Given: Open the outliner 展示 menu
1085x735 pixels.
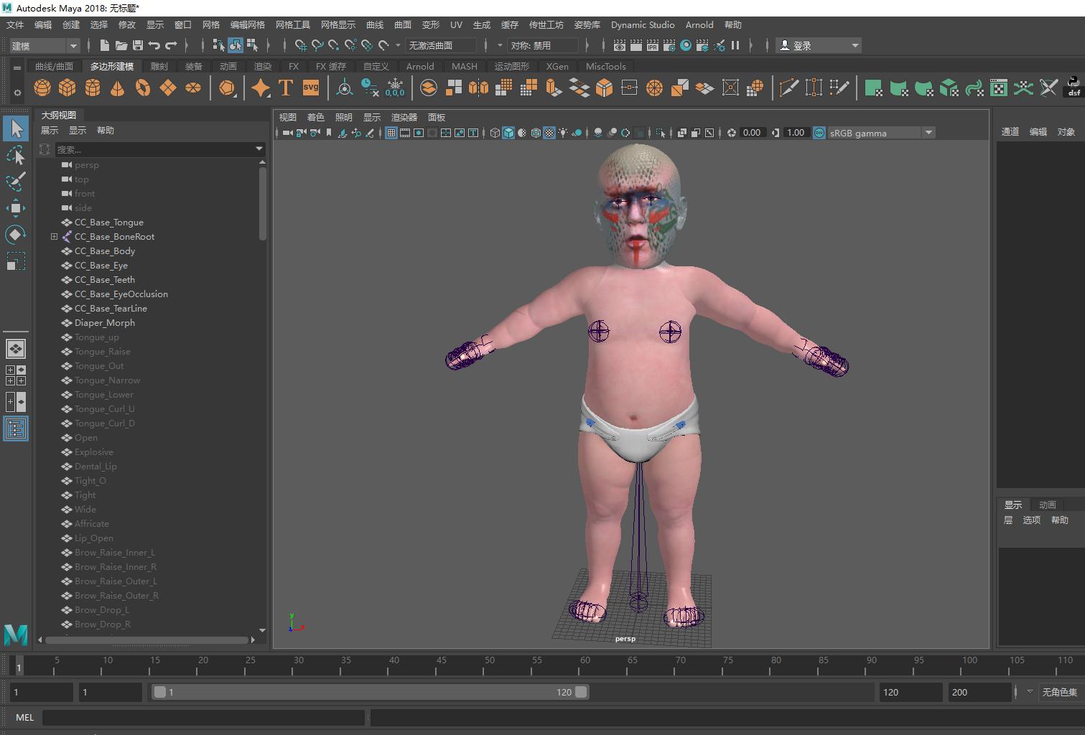Looking at the screenshot, I should 50,130.
